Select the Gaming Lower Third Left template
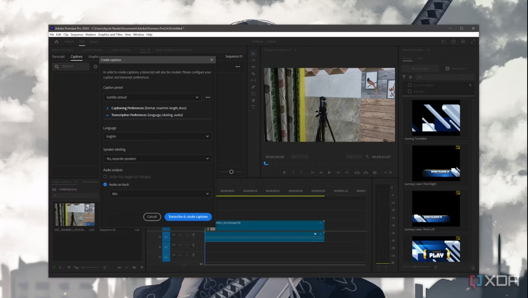The image size is (528, 298). click(436, 209)
